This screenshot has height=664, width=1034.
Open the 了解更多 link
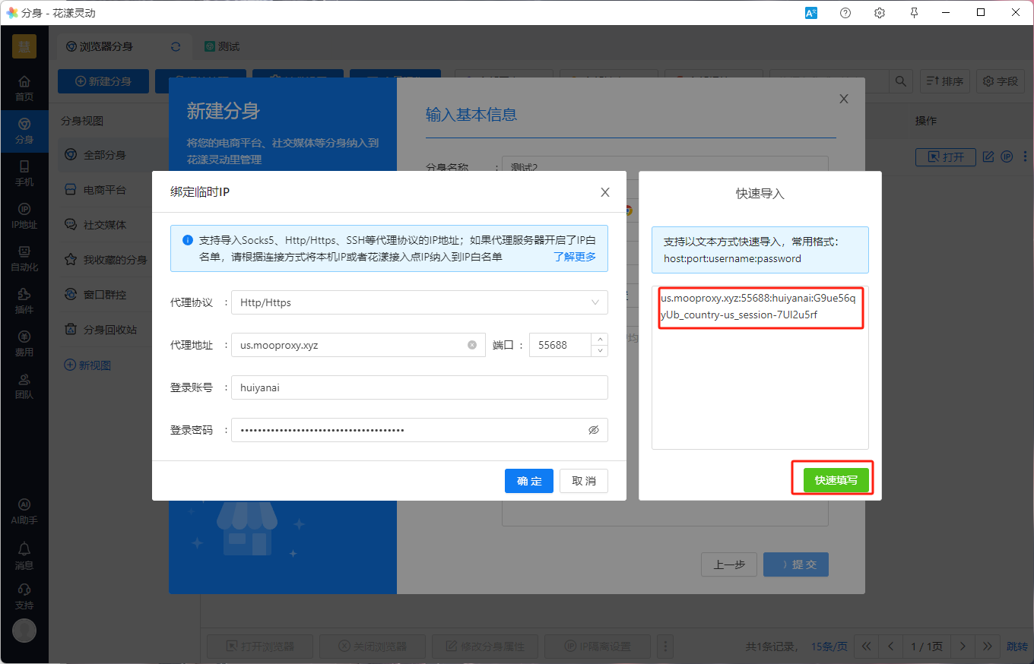tap(575, 257)
